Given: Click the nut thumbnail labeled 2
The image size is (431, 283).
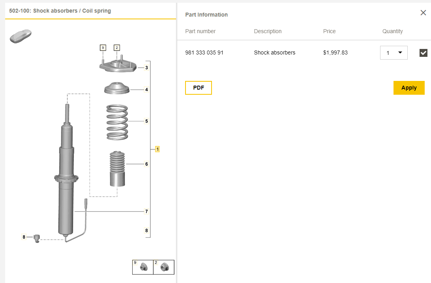Looking at the screenshot, I should click(x=164, y=267).
